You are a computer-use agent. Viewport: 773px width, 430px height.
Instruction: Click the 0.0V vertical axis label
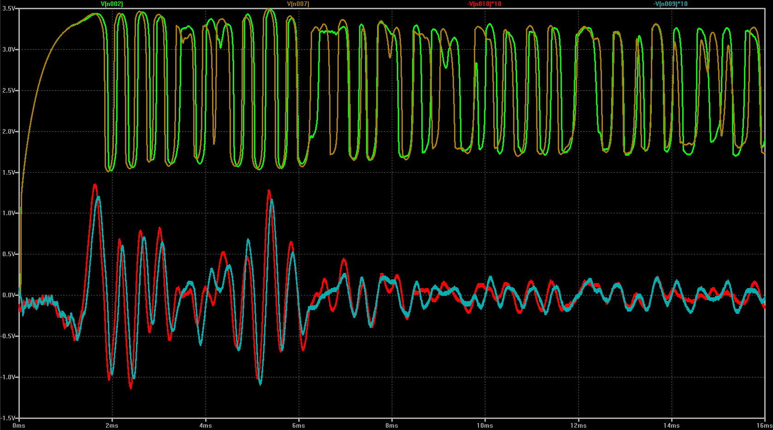coord(9,295)
